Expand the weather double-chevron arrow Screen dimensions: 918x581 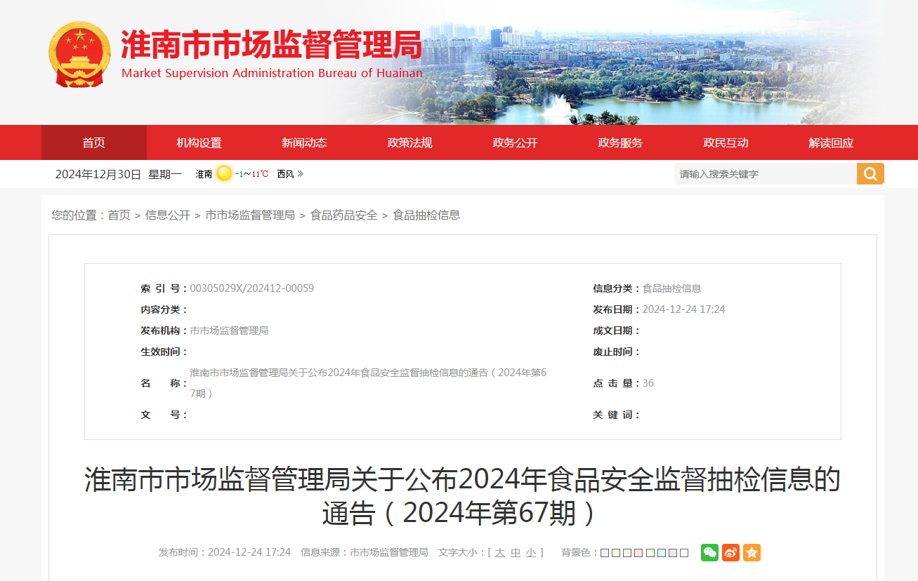tap(300, 173)
